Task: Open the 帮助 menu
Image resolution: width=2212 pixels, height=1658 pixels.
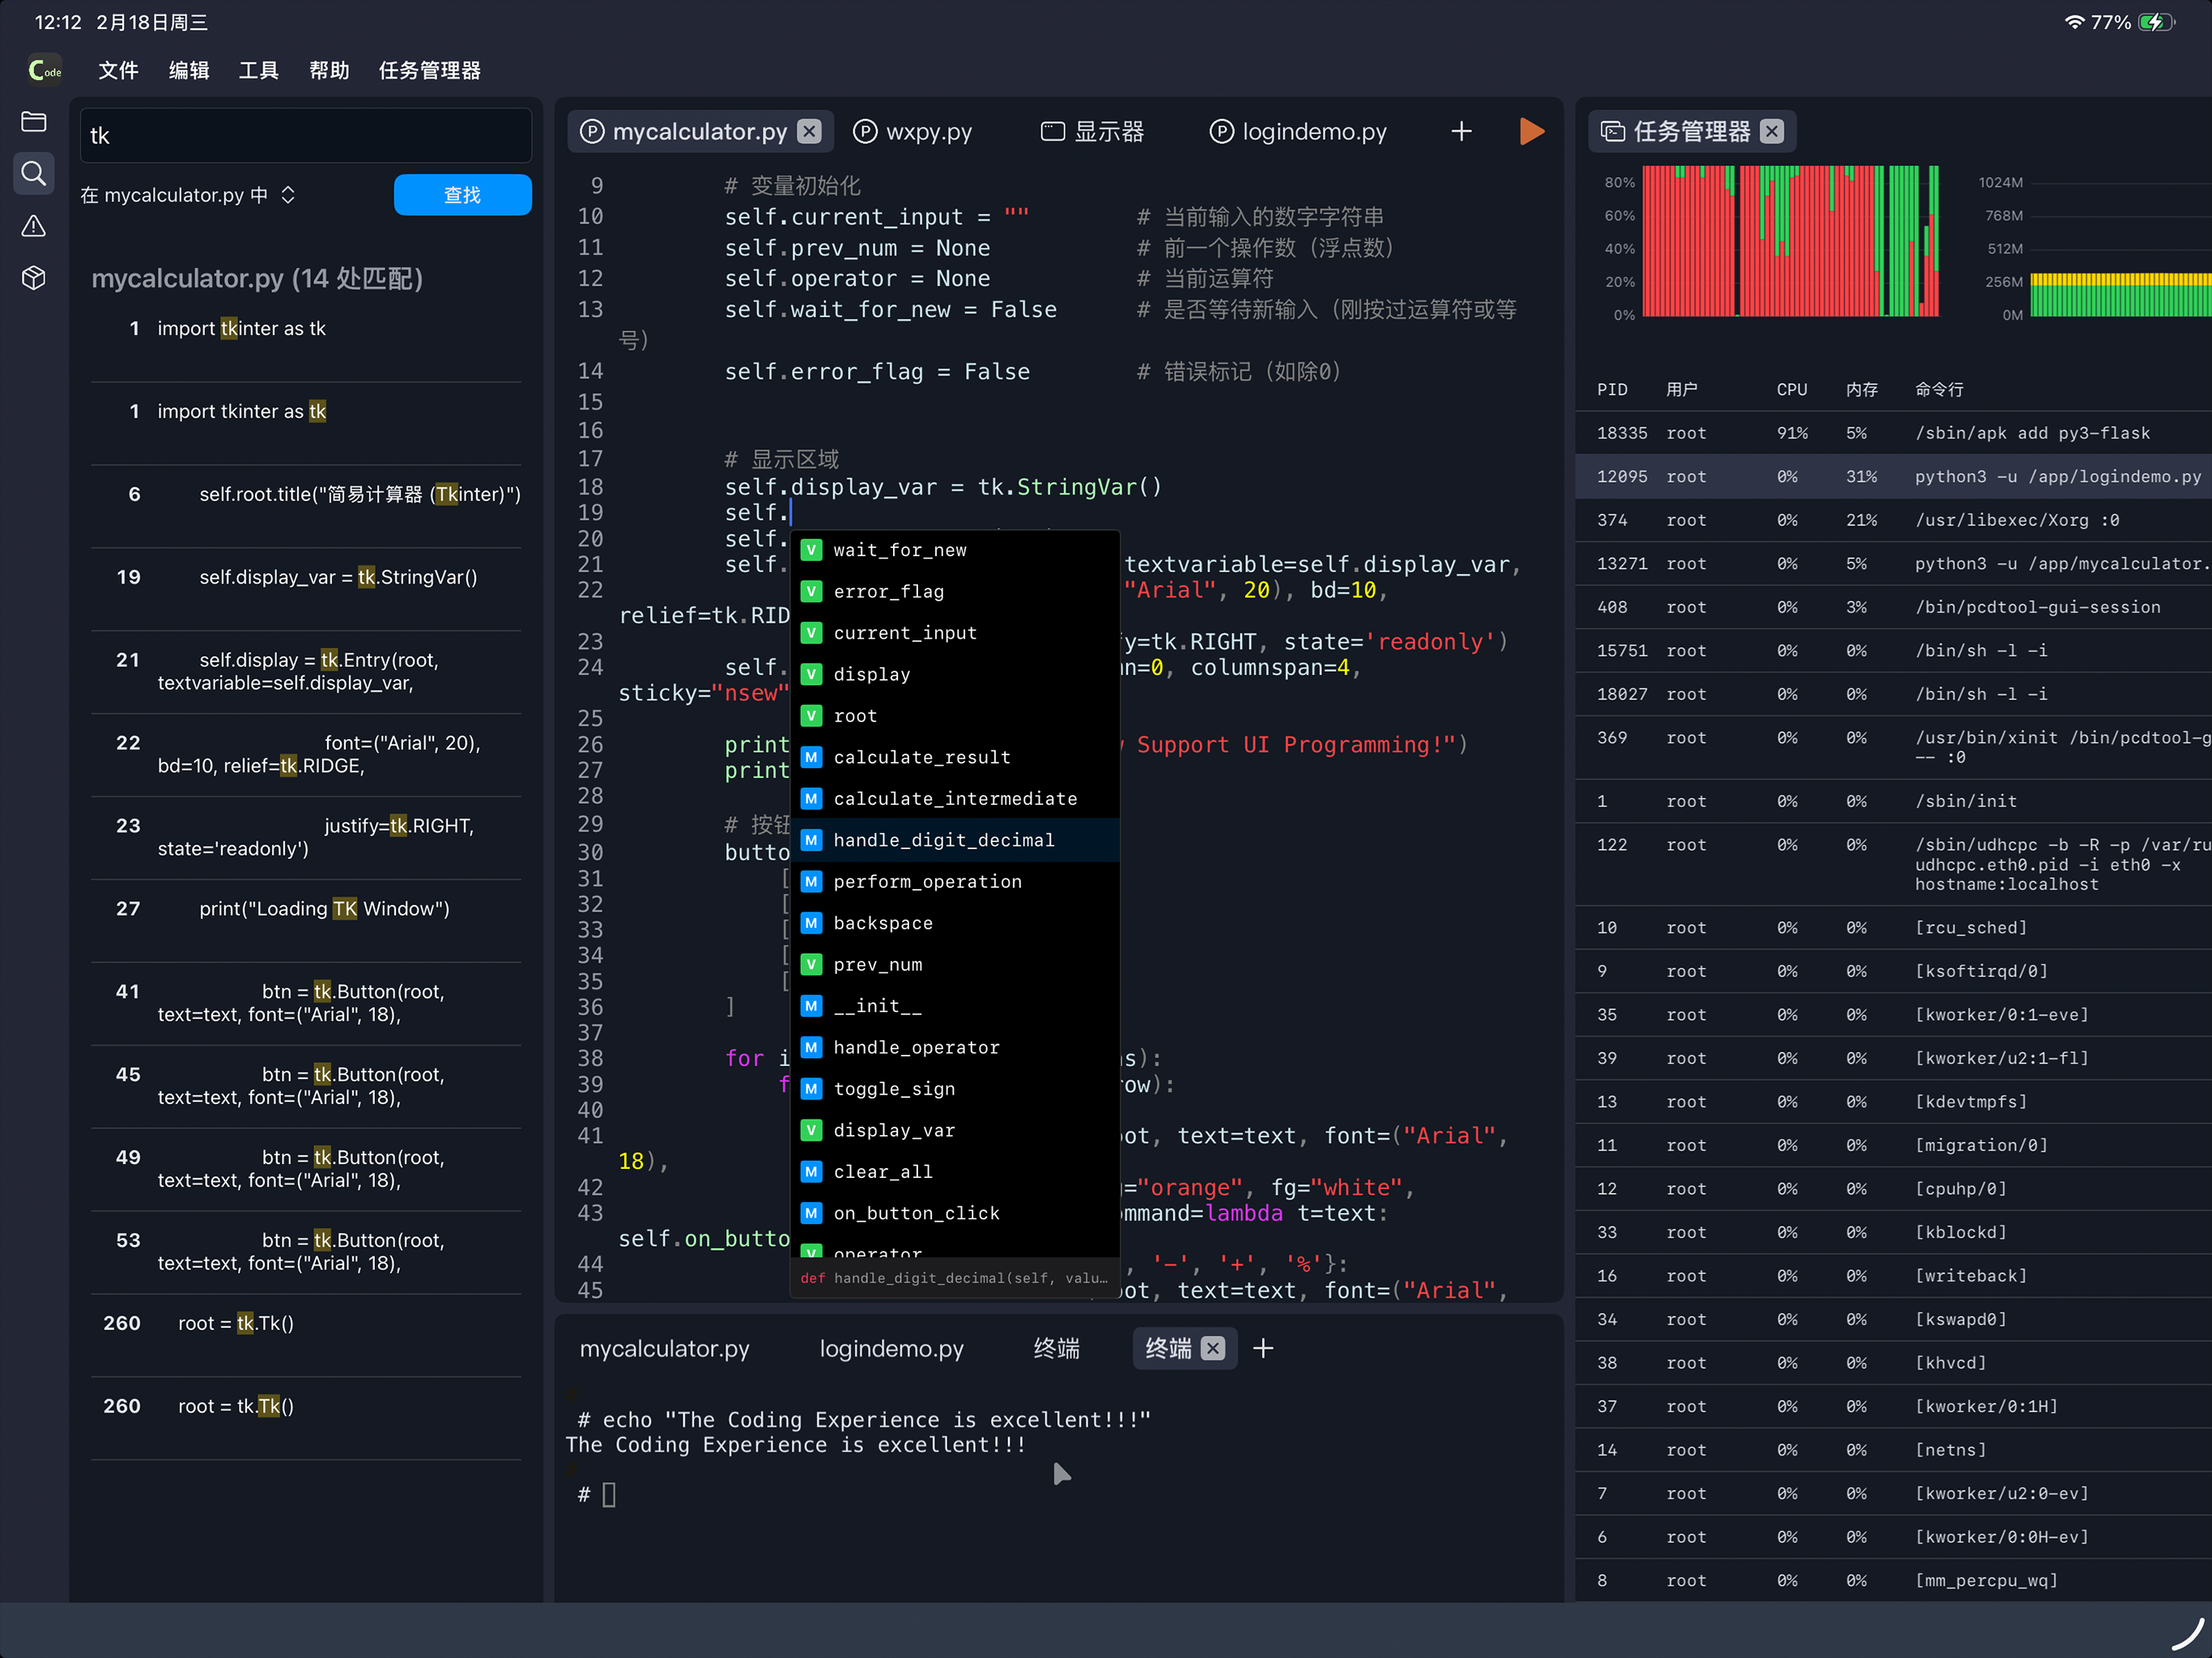Action: pos(329,70)
